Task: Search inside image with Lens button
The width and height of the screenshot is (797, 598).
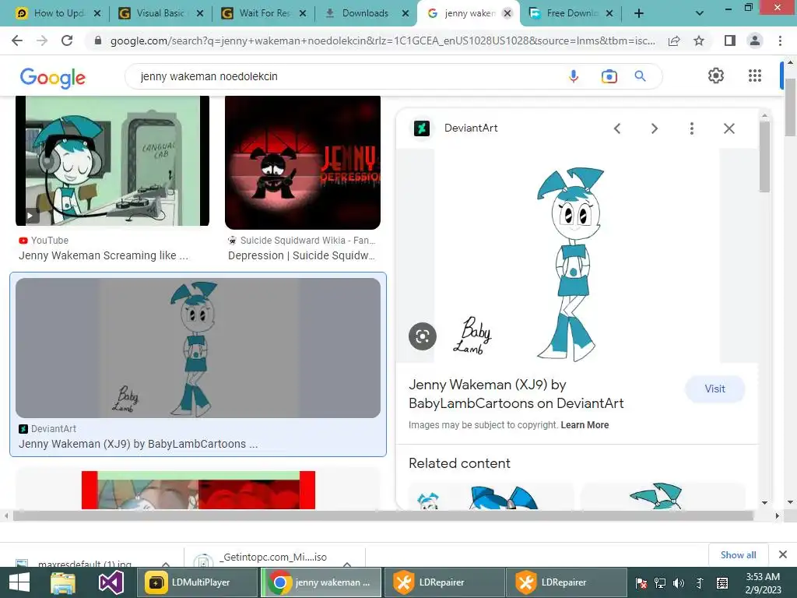Action: (x=423, y=336)
